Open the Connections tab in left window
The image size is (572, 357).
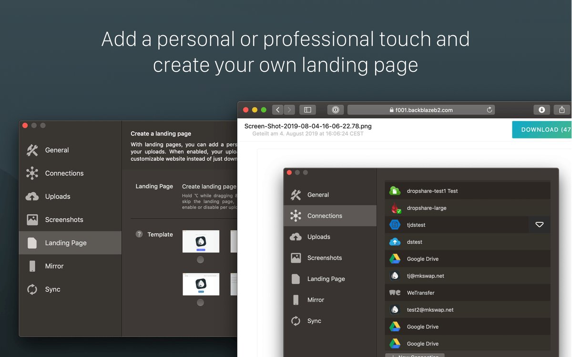64,173
